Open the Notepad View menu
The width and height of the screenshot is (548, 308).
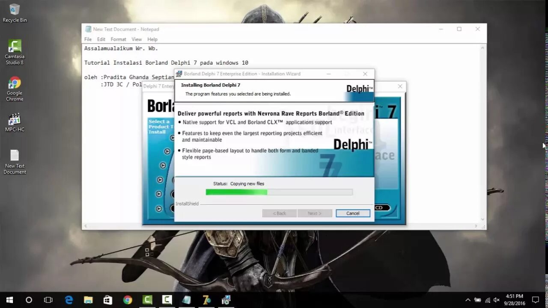(137, 39)
